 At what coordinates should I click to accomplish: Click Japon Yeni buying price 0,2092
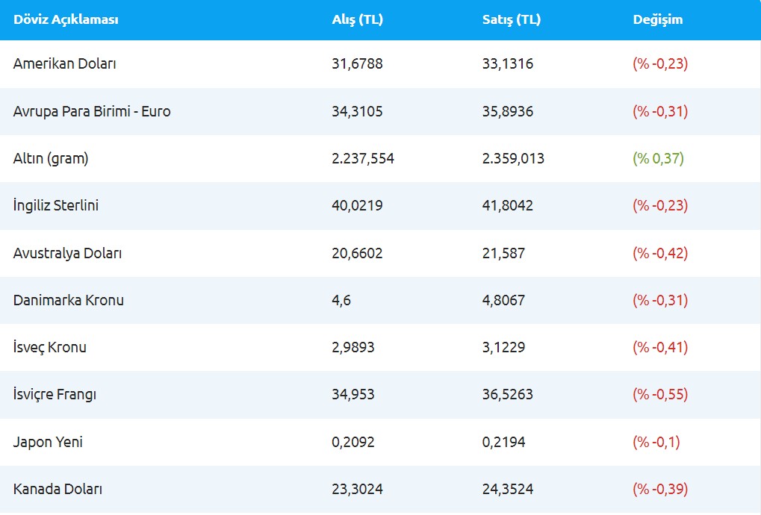pos(353,442)
